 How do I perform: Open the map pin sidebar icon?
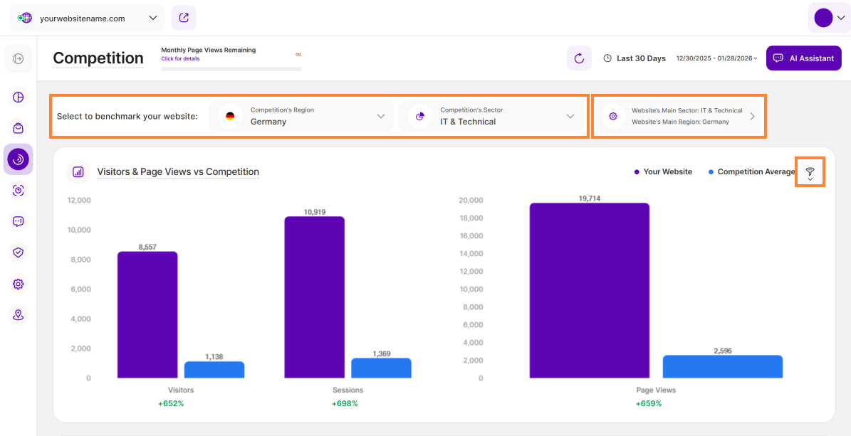click(x=19, y=314)
